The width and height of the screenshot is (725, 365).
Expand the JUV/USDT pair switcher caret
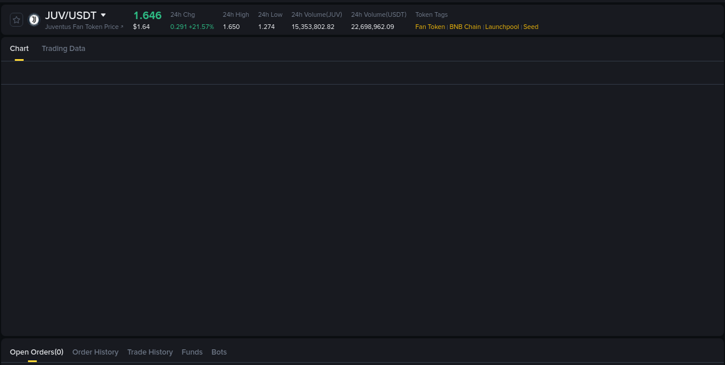pyautogui.click(x=103, y=15)
